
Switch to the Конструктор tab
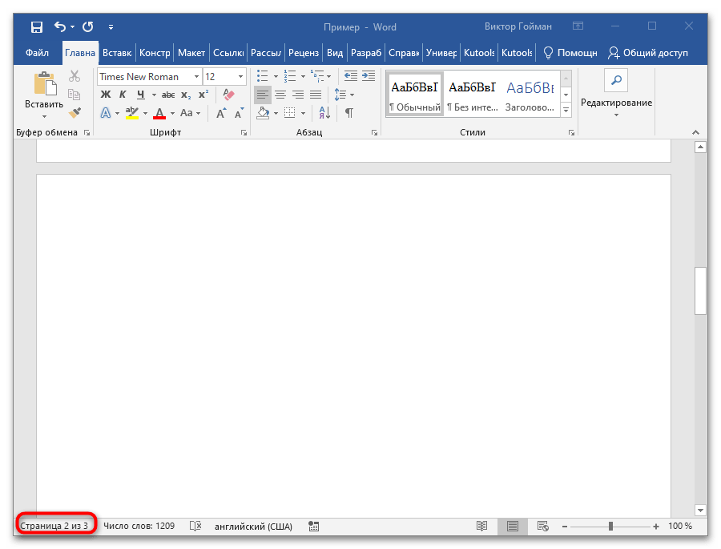tap(155, 53)
